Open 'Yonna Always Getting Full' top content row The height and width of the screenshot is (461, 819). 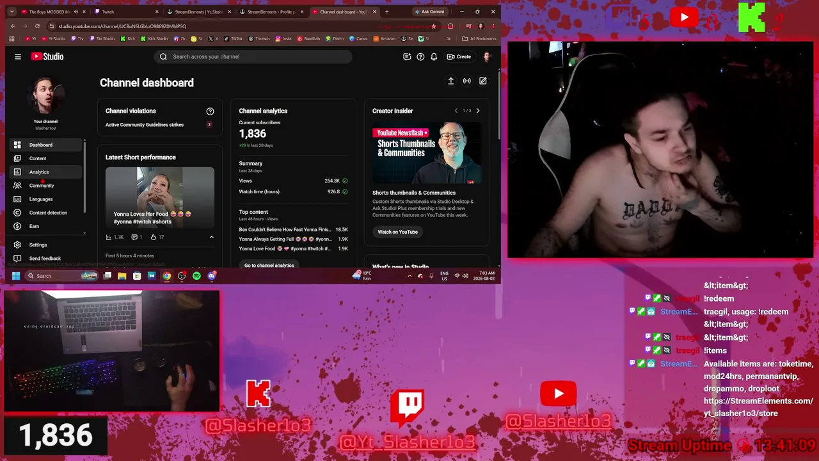[x=293, y=239]
